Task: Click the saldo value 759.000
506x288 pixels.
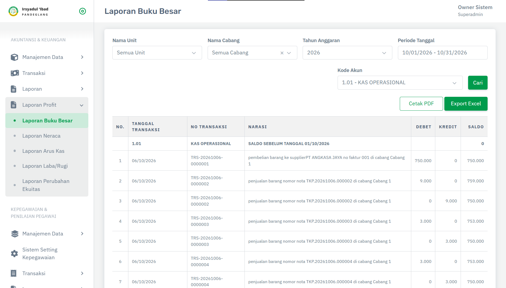Action: coord(475,181)
